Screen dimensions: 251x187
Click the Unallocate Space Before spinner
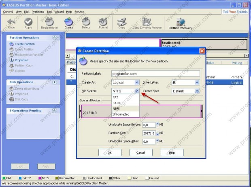[157, 125]
